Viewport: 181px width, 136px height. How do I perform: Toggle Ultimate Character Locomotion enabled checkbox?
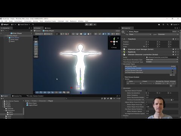pos(127,54)
